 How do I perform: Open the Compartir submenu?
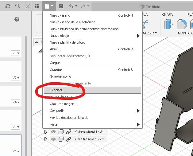click(x=92, y=111)
